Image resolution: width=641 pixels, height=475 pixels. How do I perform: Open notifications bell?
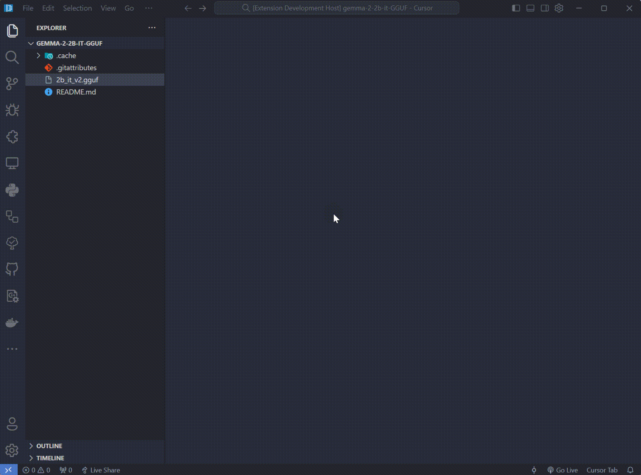pos(630,470)
